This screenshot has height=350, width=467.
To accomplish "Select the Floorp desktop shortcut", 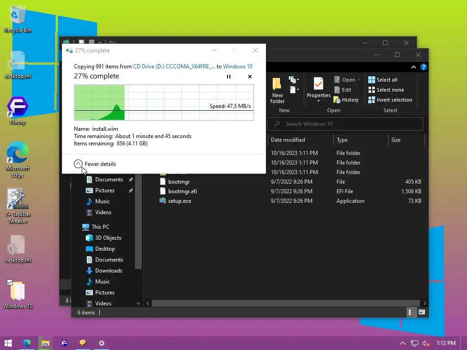I will click(x=18, y=111).
